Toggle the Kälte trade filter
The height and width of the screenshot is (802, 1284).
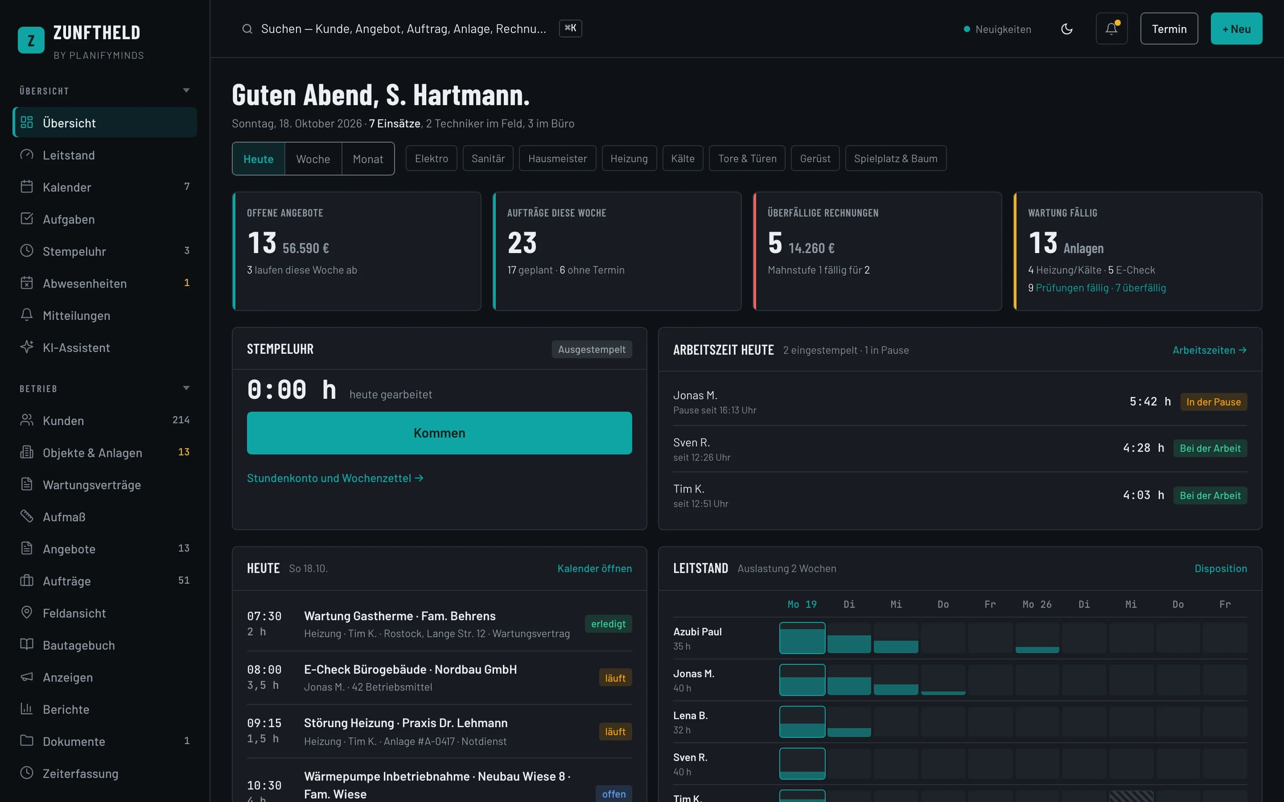click(682, 158)
